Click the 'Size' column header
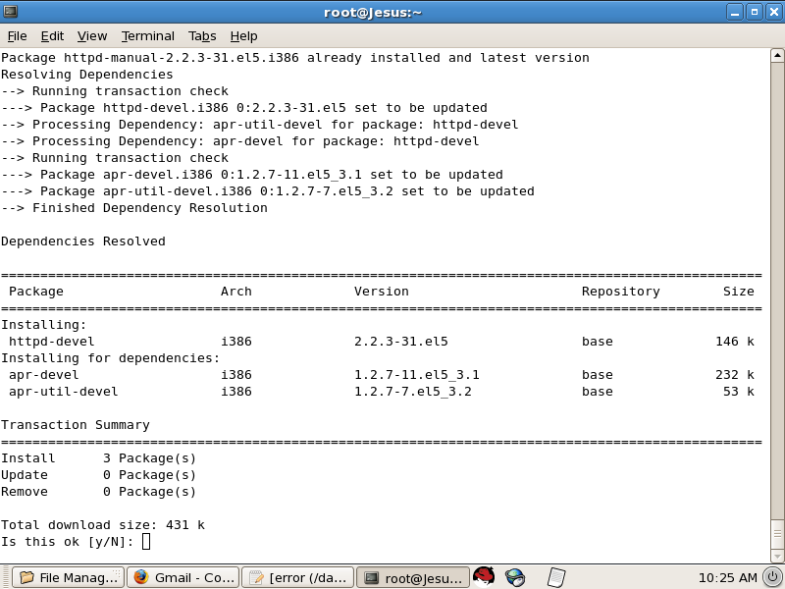785x589 pixels. click(x=739, y=292)
